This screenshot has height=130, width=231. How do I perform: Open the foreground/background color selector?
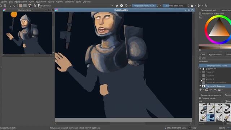(30, 6)
